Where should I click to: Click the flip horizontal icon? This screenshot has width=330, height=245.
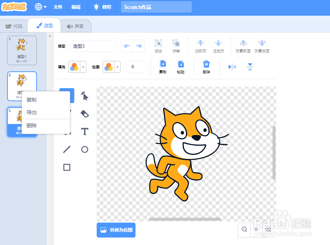[x=232, y=67]
